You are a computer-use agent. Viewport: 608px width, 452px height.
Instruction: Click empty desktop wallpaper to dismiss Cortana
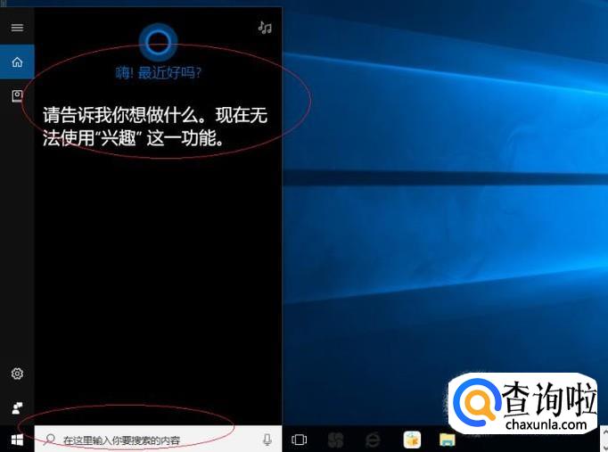446,223
